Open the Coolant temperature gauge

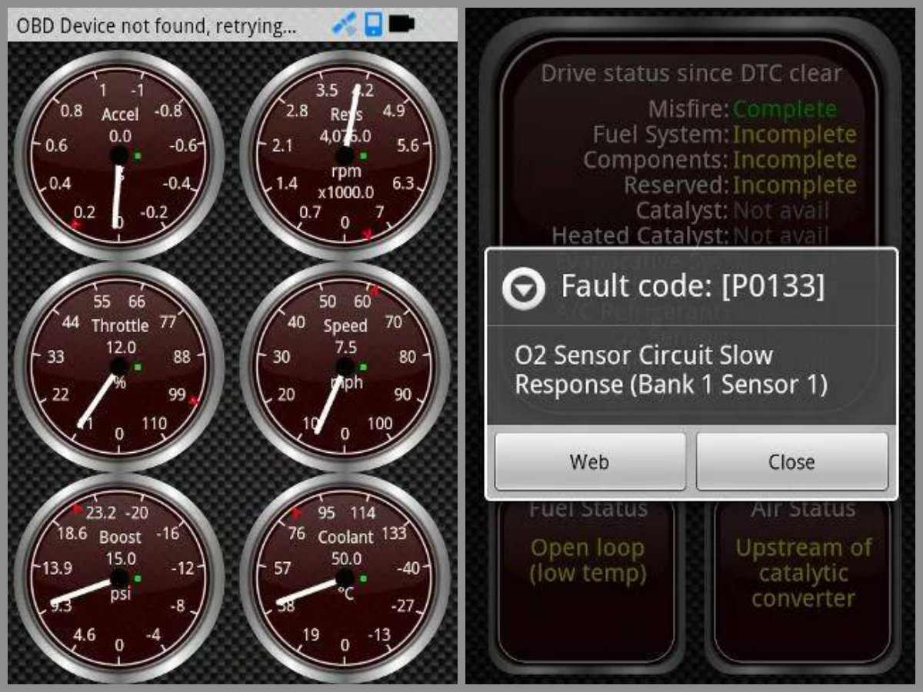click(x=345, y=577)
